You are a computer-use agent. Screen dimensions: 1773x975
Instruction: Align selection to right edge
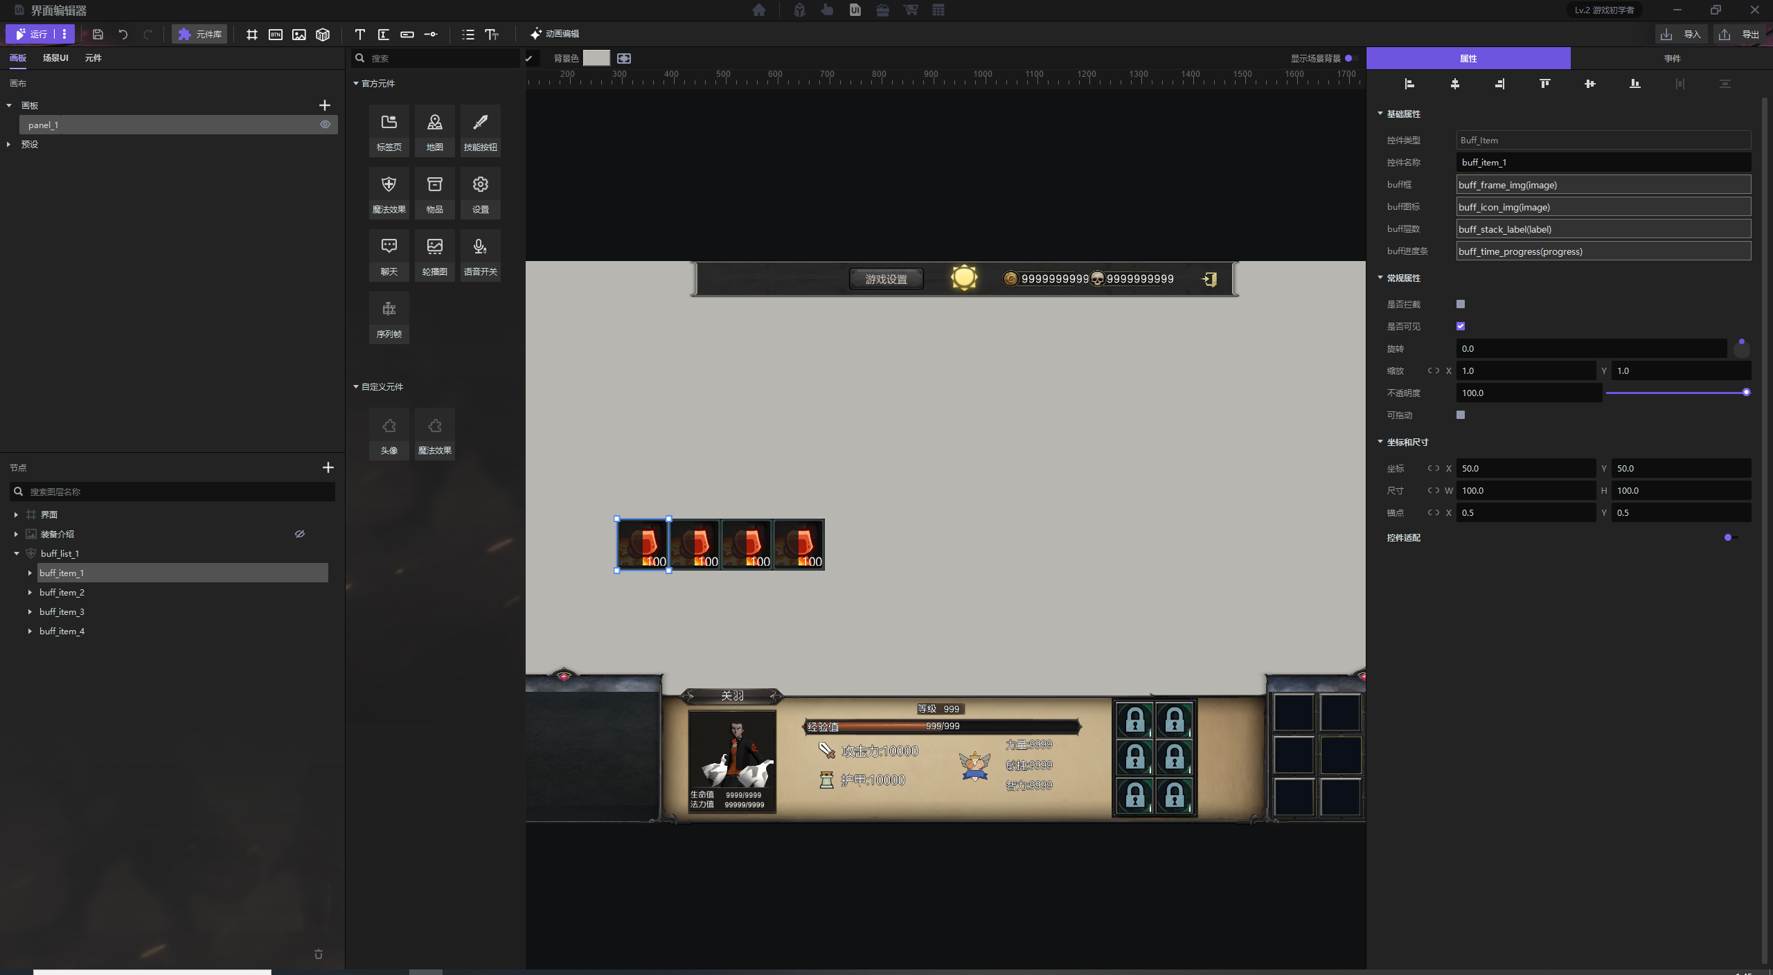(1499, 84)
